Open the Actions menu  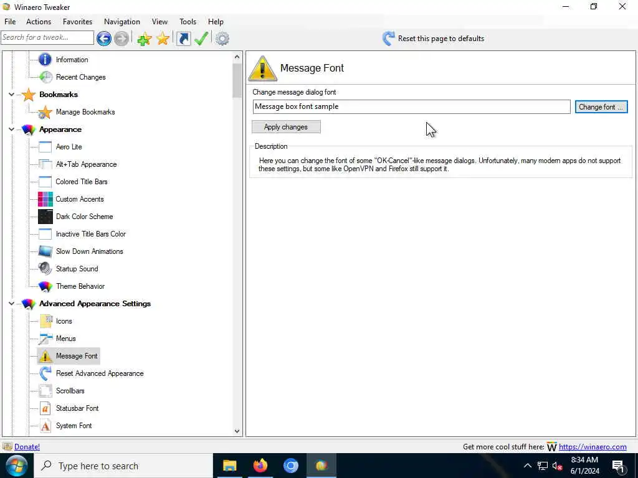pos(39,22)
